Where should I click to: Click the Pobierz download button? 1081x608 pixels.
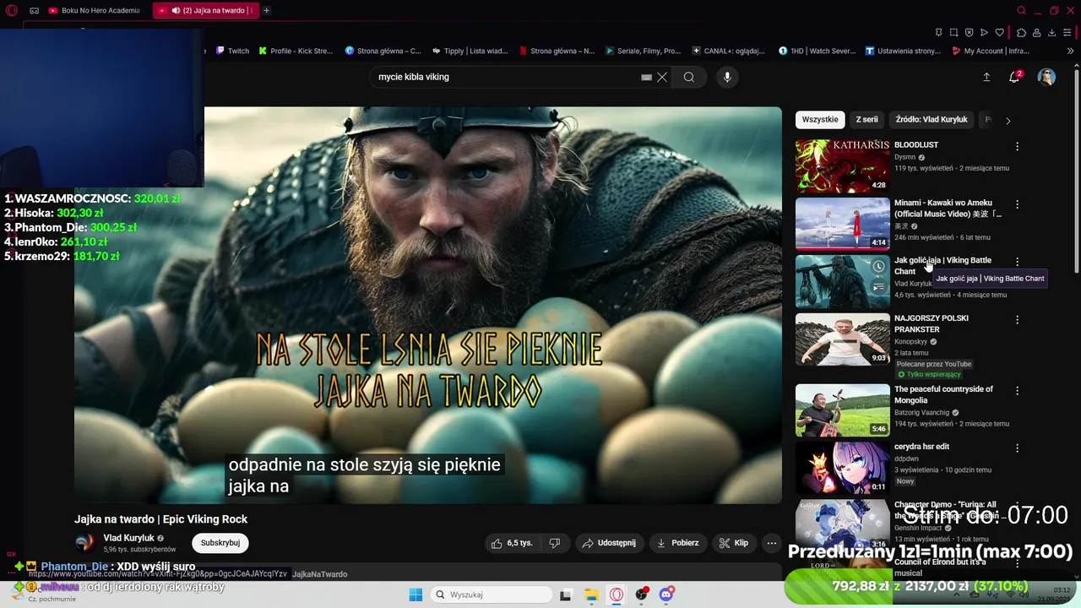click(x=677, y=543)
